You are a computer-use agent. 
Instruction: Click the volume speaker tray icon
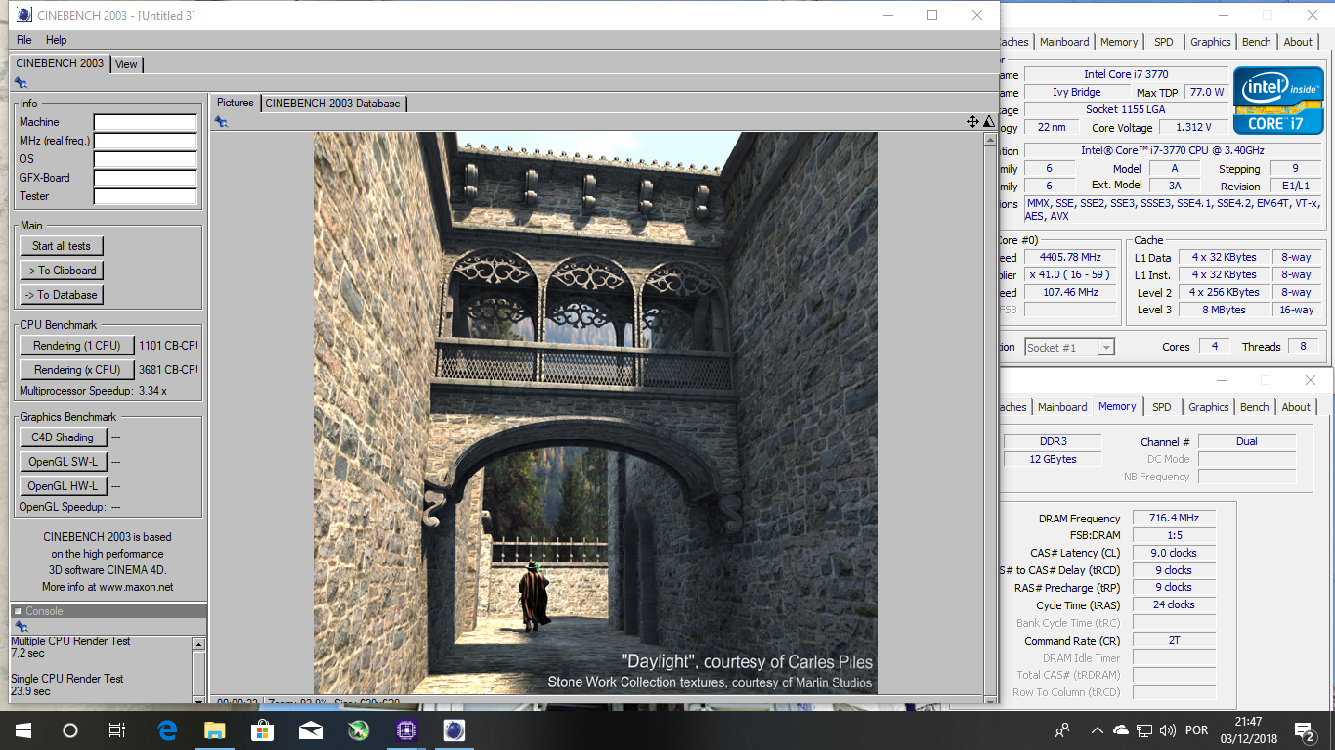coord(1167,729)
